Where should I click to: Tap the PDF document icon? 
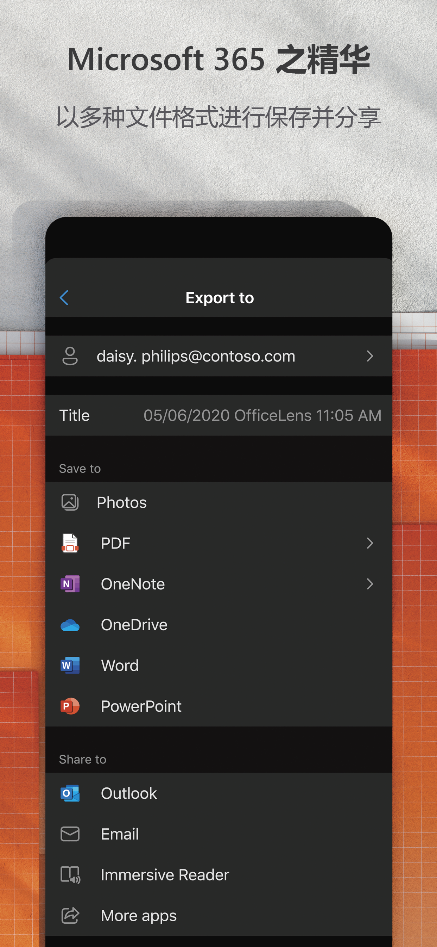pyautogui.click(x=70, y=543)
